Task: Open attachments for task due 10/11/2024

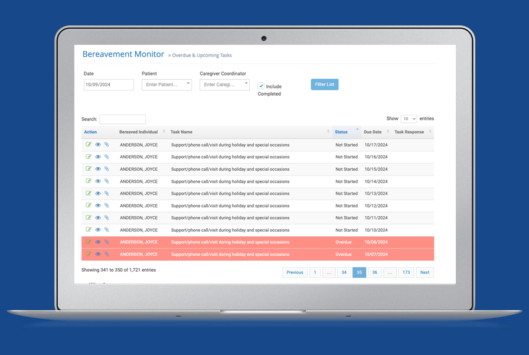Action: (x=107, y=217)
